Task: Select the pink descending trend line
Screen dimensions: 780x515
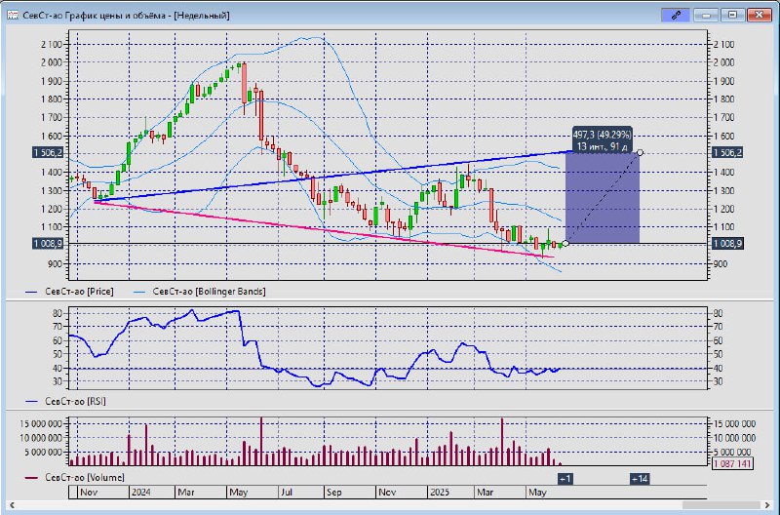Action: (x=324, y=229)
